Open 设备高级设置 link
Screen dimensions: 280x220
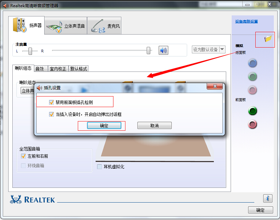[246, 22]
